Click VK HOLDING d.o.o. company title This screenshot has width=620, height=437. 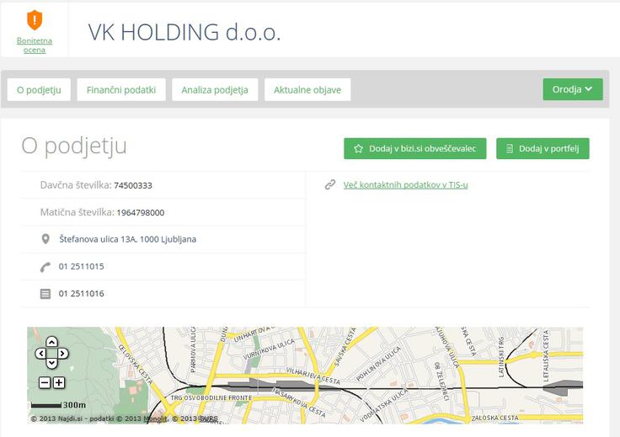click(184, 32)
